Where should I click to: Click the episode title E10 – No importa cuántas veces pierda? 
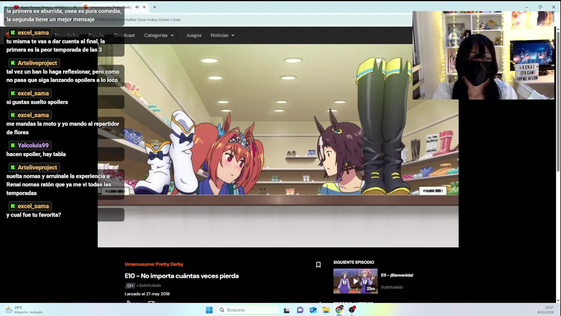coord(181,276)
